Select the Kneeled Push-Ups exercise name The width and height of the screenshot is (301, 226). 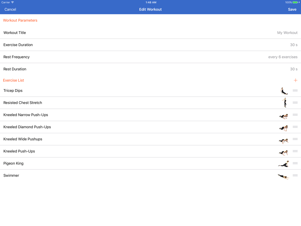(x=19, y=151)
